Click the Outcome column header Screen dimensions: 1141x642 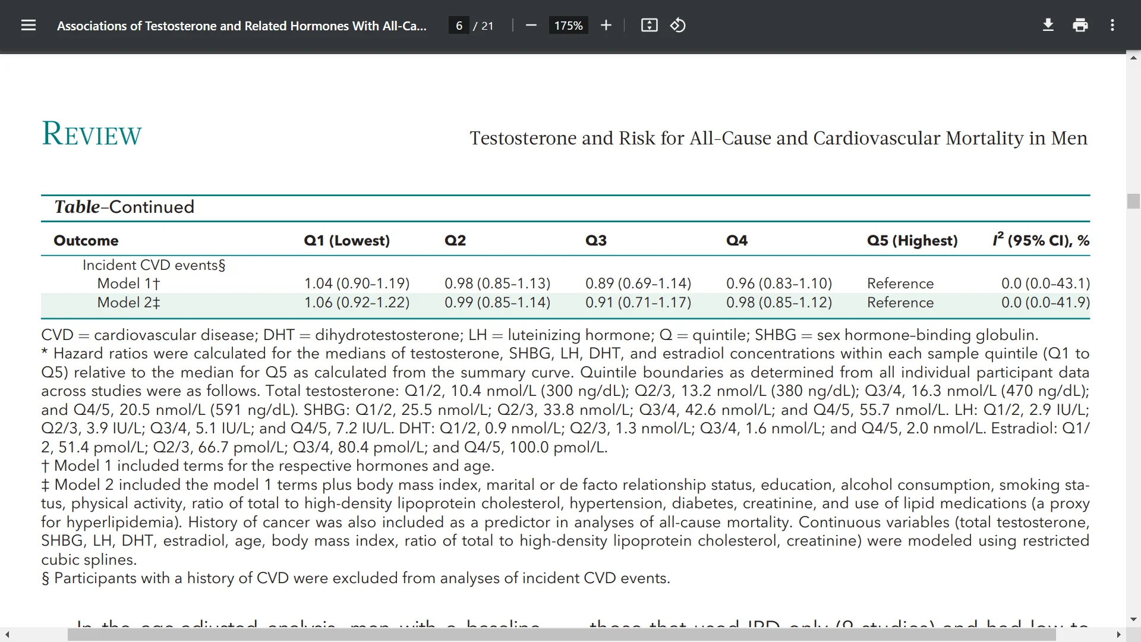pyautogui.click(x=86, y=241)
